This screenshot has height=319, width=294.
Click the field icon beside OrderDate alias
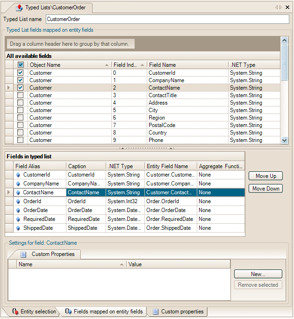coord(19,210)
